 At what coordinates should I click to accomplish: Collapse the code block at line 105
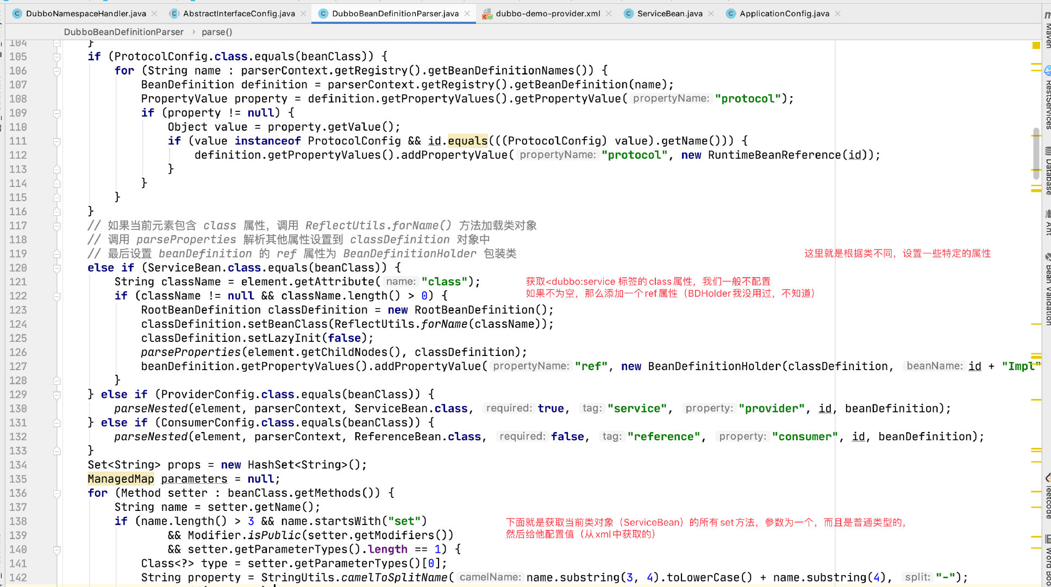click(x=57, y=57)
